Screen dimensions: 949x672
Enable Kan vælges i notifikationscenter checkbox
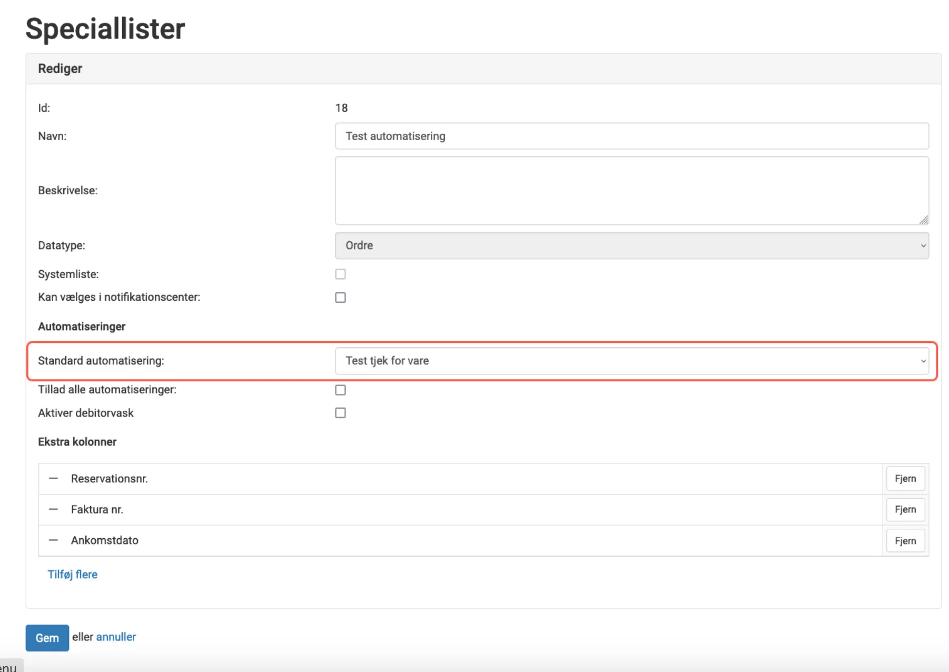click(x=341, y=298)
